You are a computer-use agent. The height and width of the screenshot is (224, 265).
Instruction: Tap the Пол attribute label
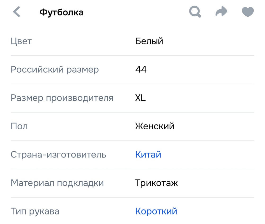tap(19, 126)
